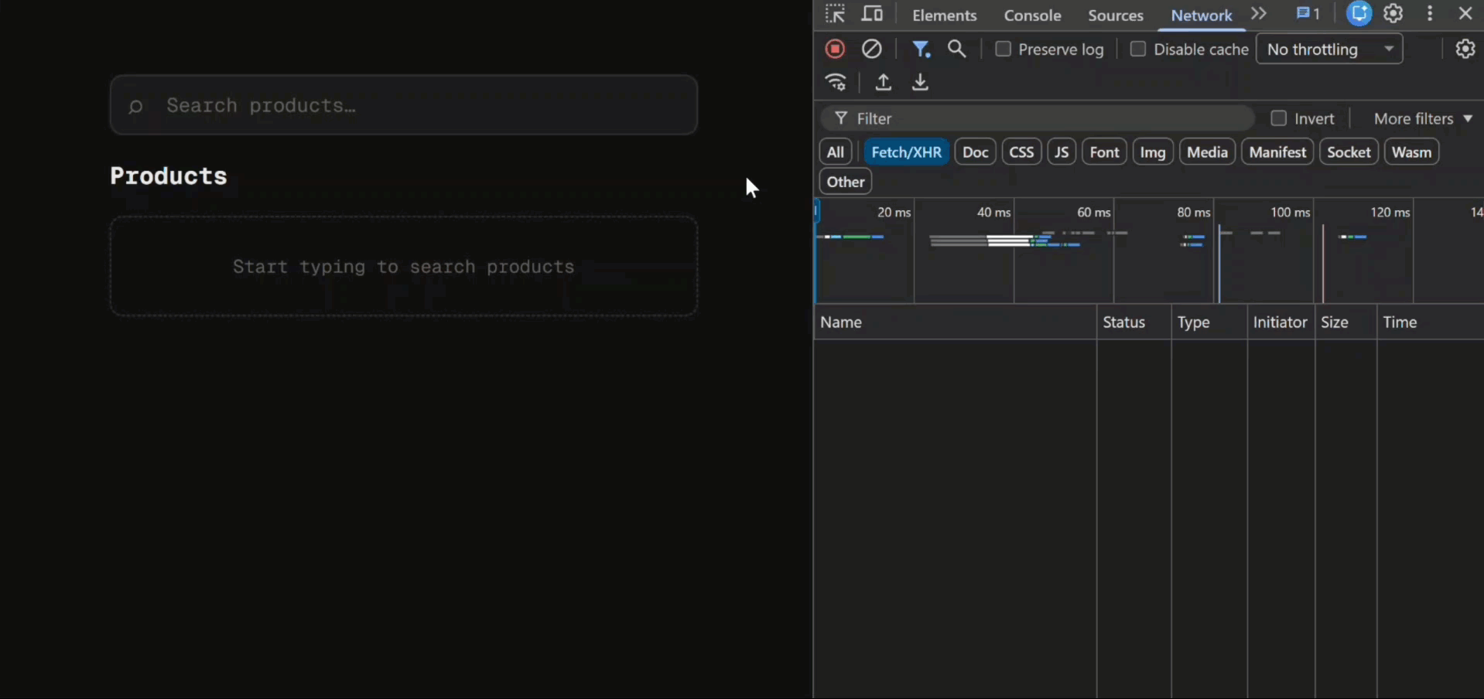
Task: Check the Invert filter option
Action: (1278, 118)
